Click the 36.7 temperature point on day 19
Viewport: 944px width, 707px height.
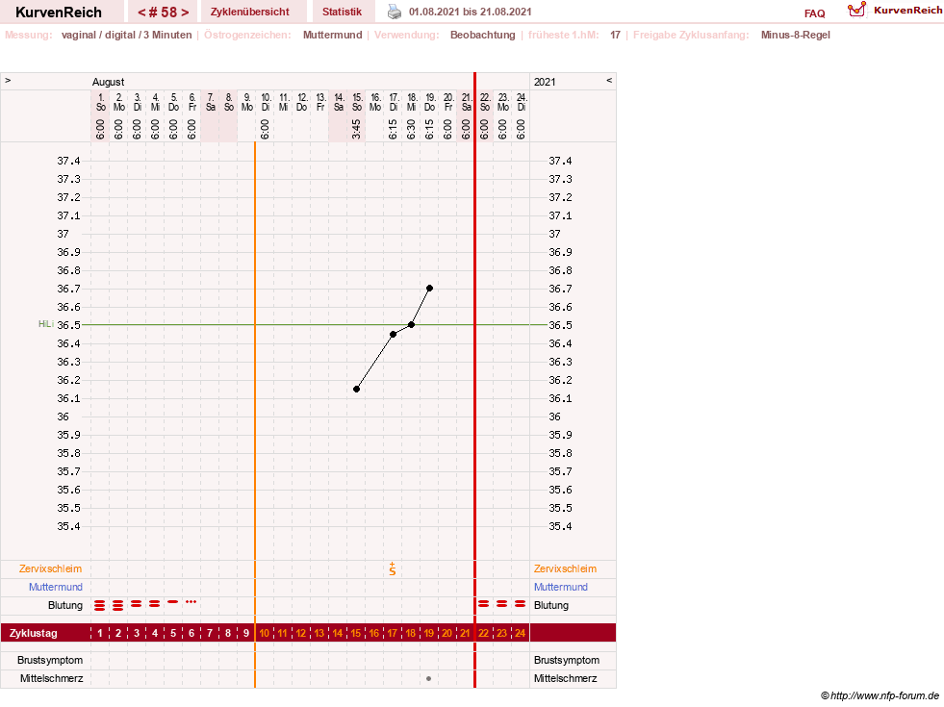tap(429, 289)
